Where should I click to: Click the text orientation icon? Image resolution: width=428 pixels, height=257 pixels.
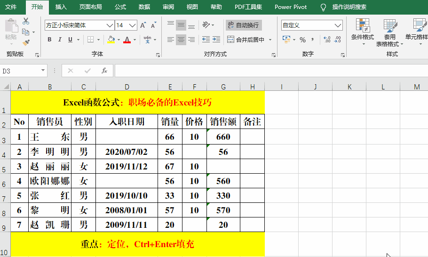tap(206, 25)
